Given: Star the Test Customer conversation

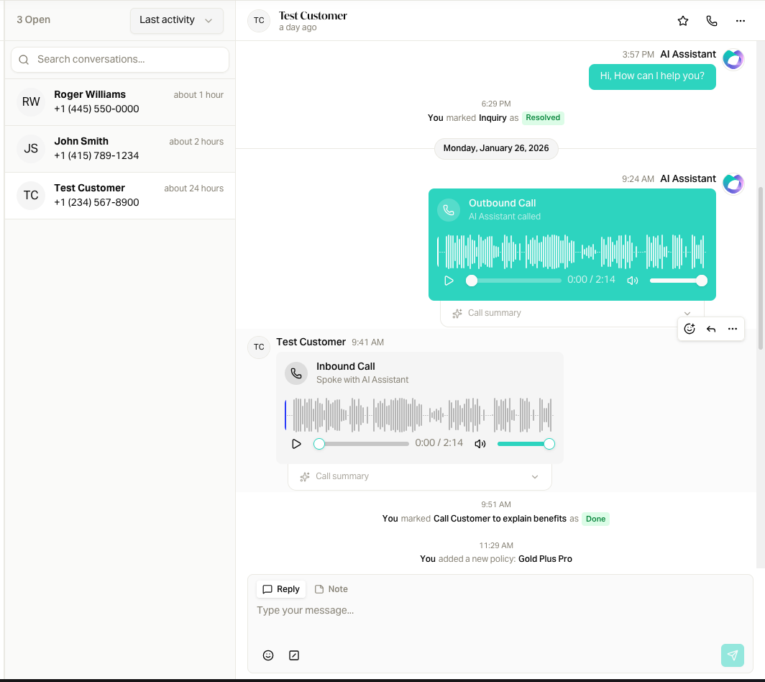Looking at the screenshot, I should tap(682, 21).
